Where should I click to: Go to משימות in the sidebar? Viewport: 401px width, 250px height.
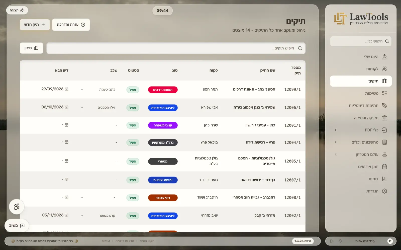[361, 93]
